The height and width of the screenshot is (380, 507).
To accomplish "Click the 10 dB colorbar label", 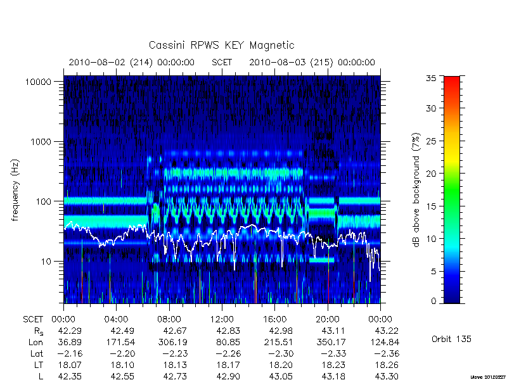I will click(x=431, y=239).
